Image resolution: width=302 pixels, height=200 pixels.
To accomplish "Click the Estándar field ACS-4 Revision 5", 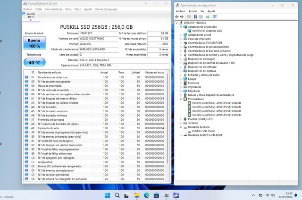I will 124,60.
